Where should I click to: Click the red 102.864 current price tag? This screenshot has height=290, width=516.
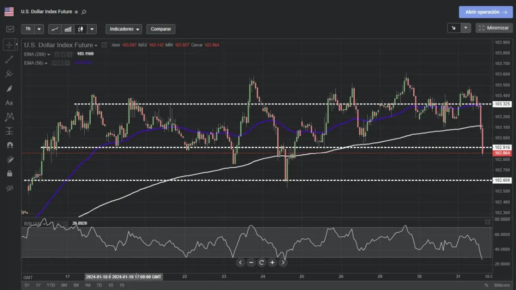[502, 153]
